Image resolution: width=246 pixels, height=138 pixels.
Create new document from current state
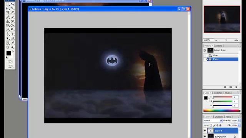(x=225, y=87)
